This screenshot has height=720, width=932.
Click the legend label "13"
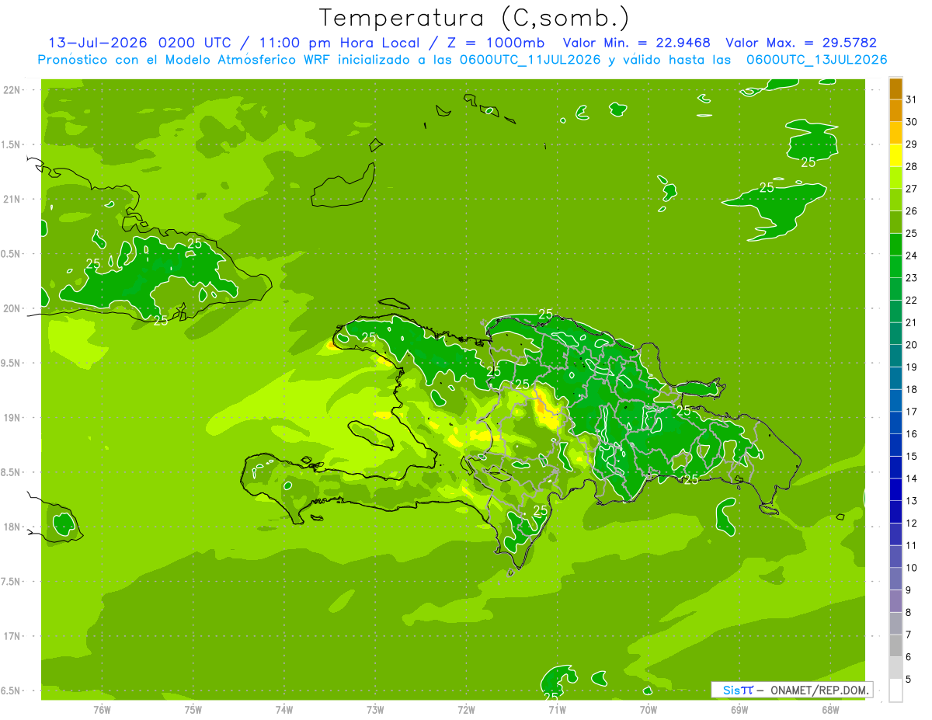(912, 501)
